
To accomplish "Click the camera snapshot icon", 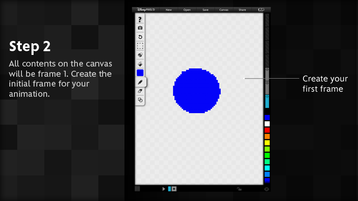I will (140, 28).
